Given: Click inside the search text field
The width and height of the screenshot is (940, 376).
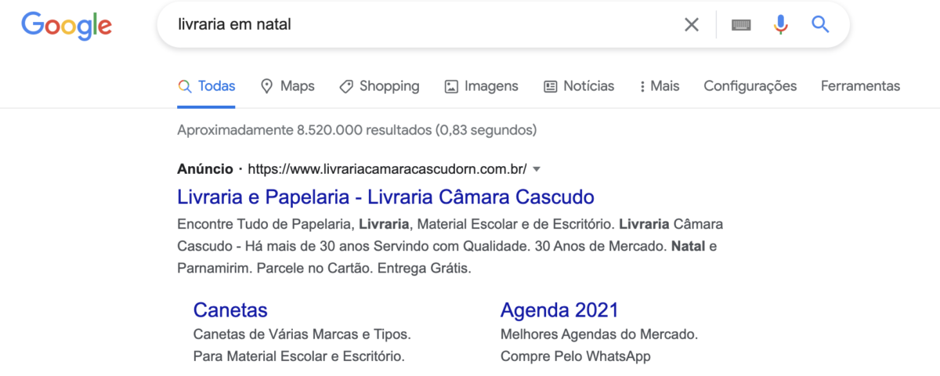Looking at the screenshot, I should click(x=415, y=24).
